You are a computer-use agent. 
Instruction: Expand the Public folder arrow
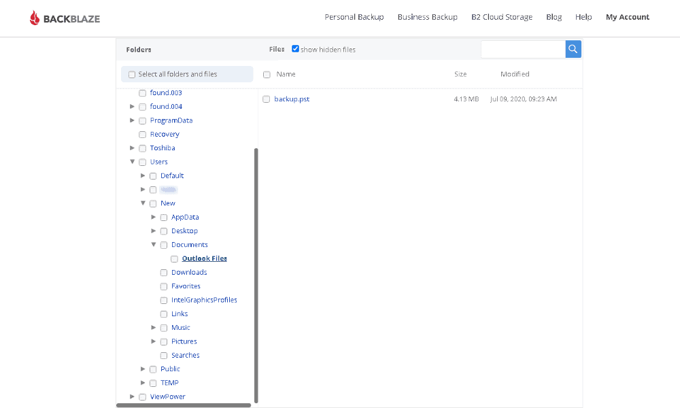(143, 369)
